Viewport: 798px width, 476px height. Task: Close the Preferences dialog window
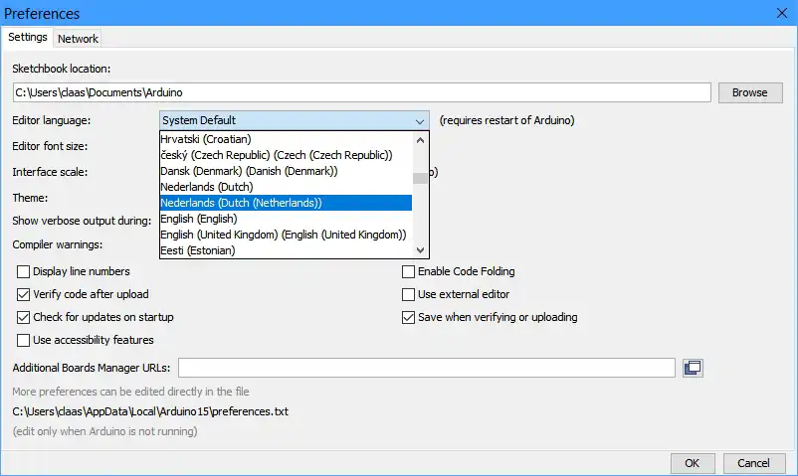coord(781,13)
